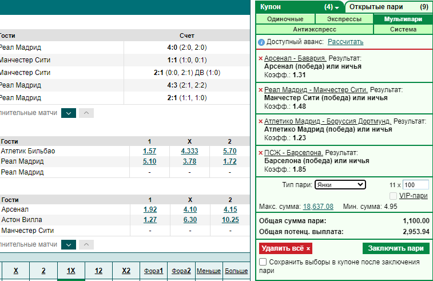The image size is (433, 281).
Task: Collapse additional matches below the Манчестер Сити row
Action: [86, 244]
